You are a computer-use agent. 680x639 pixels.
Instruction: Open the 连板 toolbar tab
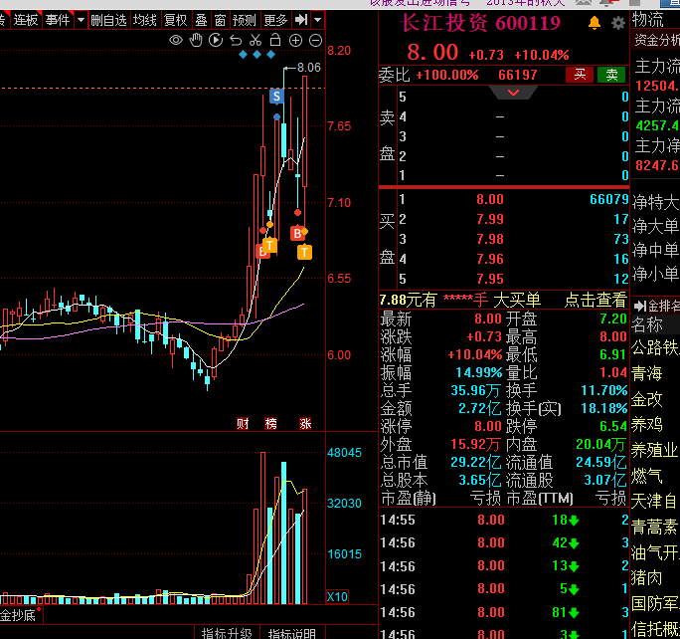coord(26,20)
